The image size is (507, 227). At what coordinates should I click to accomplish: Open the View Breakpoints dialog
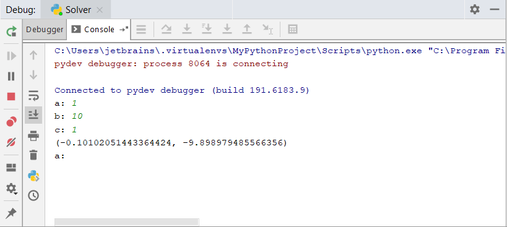pos(11,122)
